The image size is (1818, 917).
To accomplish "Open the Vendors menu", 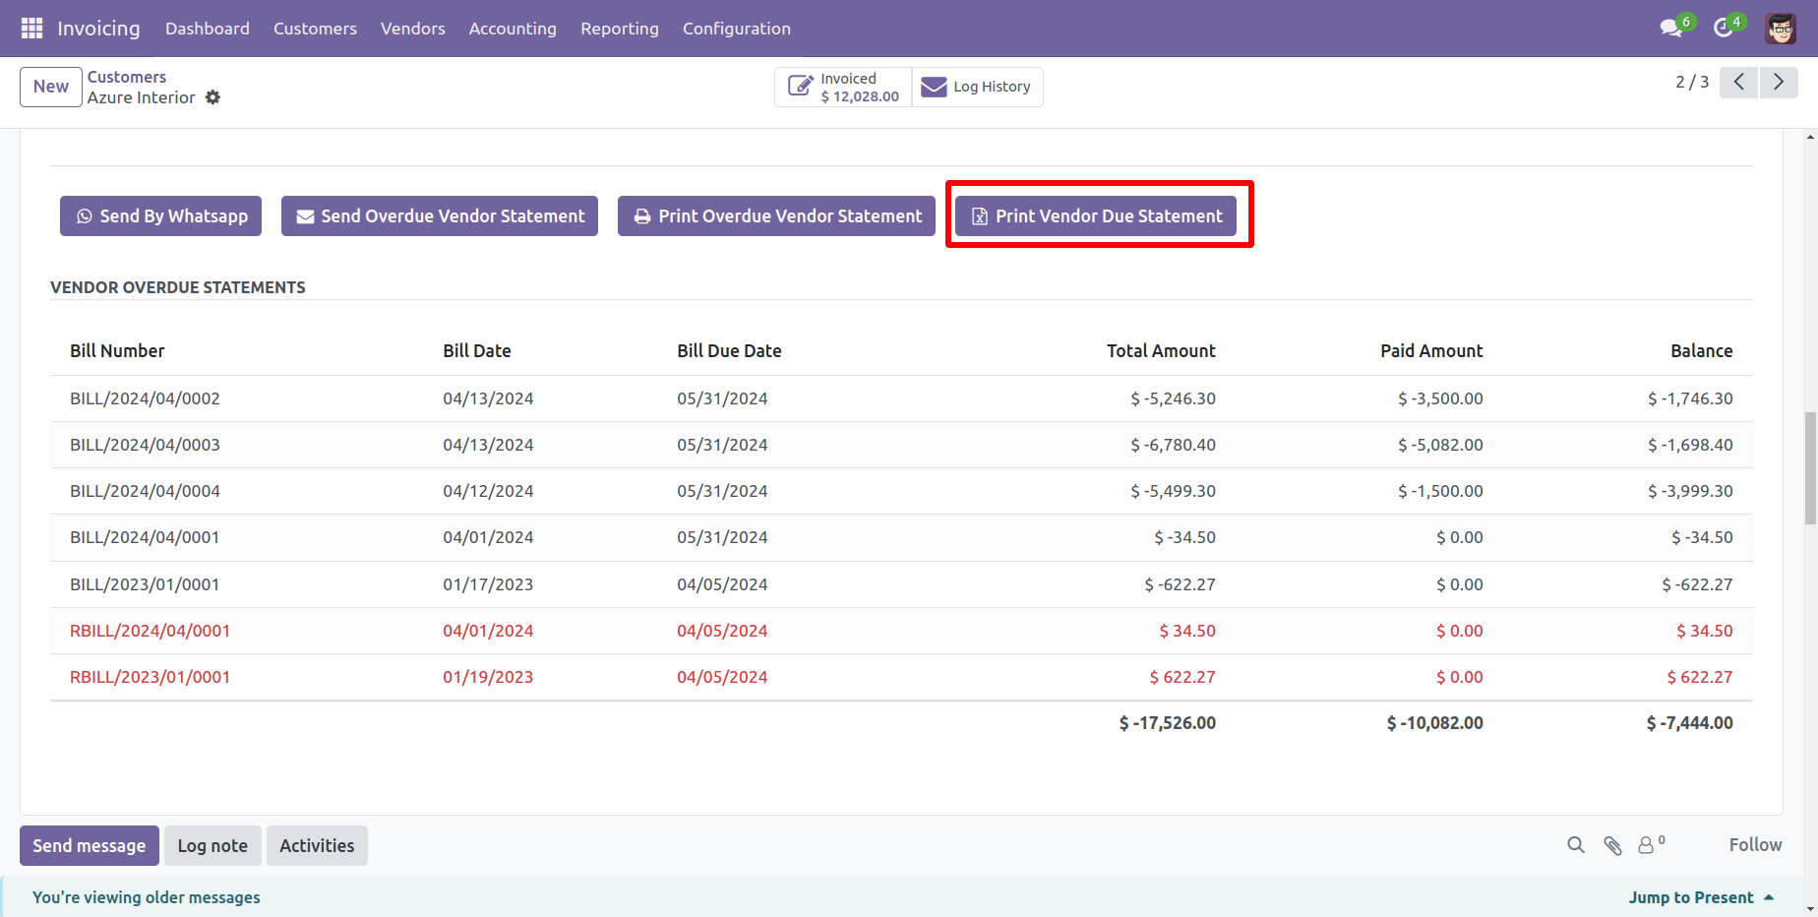I will tap(413, 29).
